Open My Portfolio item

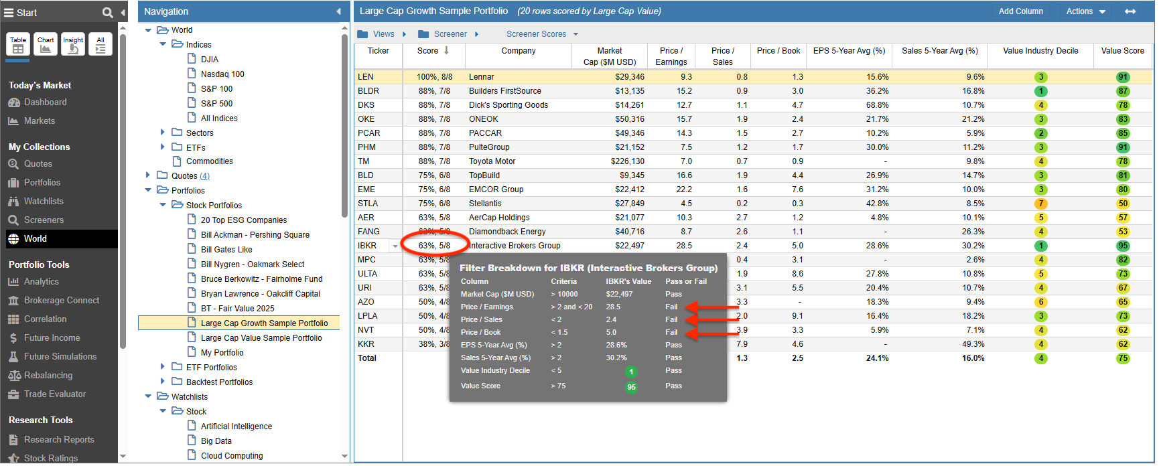222,353
